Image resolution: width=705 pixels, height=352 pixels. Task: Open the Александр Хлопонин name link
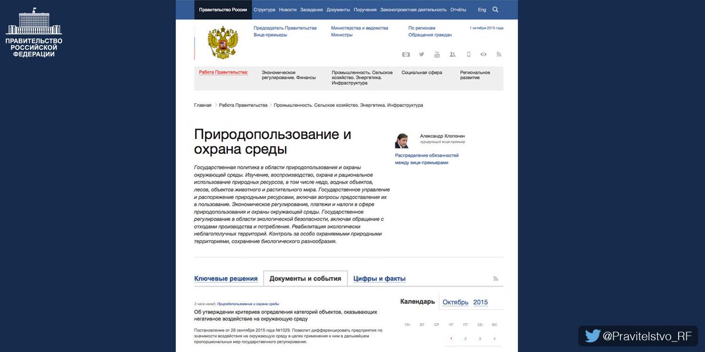click(x=442, y=136)
